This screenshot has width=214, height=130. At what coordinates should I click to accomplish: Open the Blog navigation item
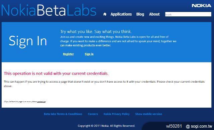tap(140, 14)
